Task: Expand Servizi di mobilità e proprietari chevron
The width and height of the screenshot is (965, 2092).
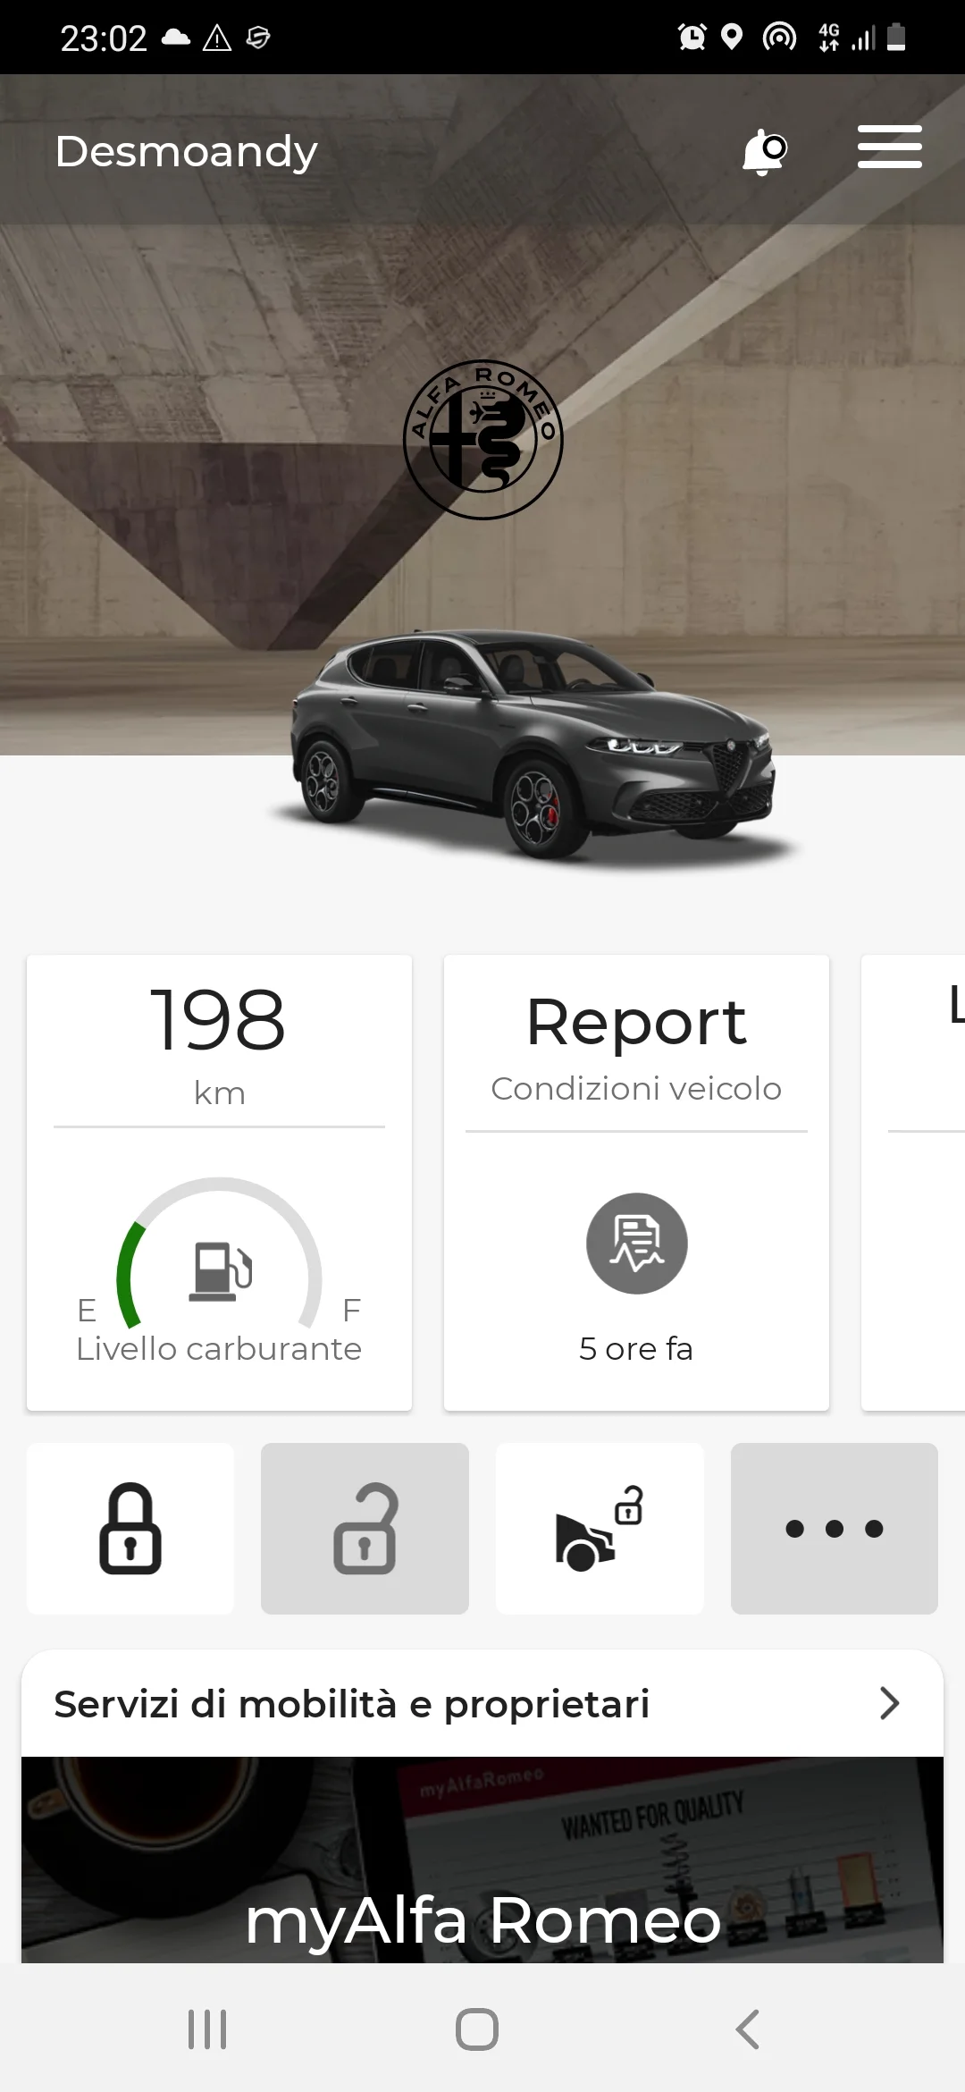Action: coord(889,1703)
